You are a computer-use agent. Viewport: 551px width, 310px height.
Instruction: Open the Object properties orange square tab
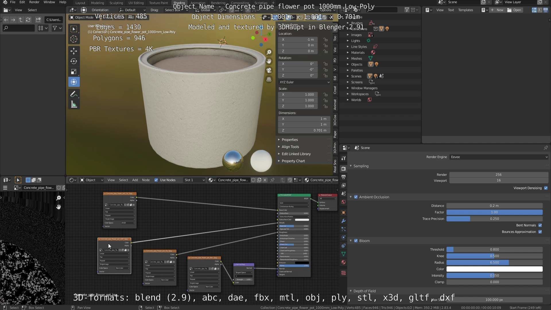pyautogui.click(x=344, y=212)
